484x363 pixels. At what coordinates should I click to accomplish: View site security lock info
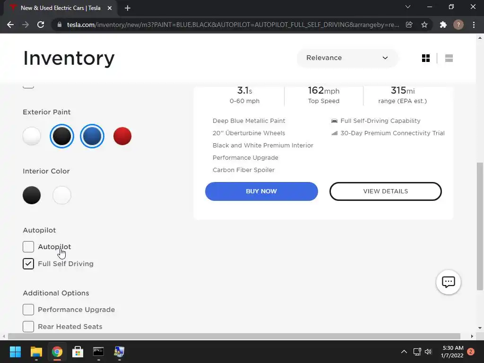coord(60,25)
